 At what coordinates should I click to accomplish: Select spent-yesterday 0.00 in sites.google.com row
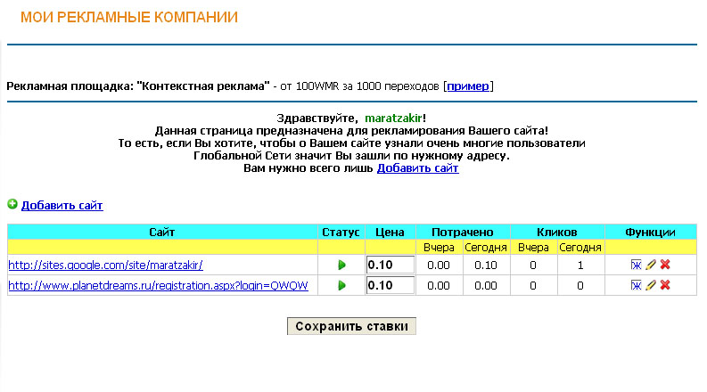pos(439,265)
